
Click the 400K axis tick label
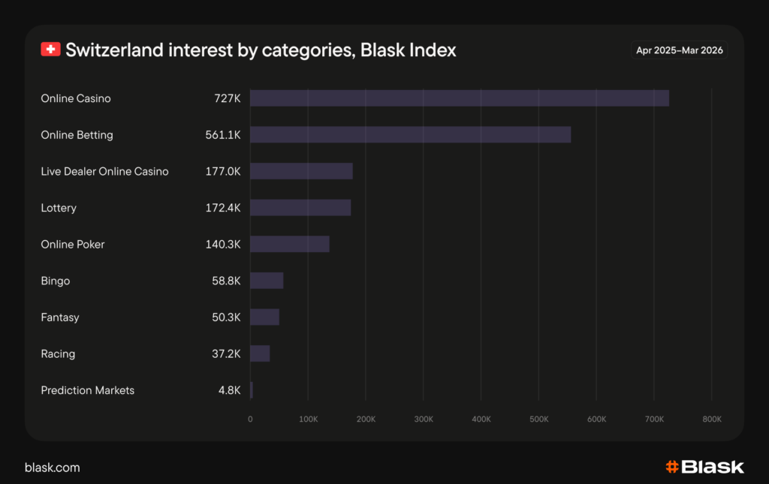pos(481,419)
